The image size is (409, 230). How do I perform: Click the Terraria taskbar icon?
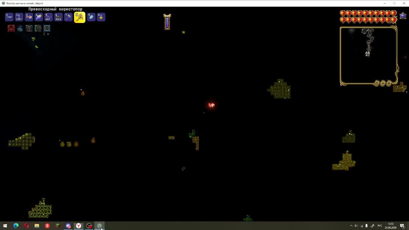pyautogui.click(x=99, y=226)
